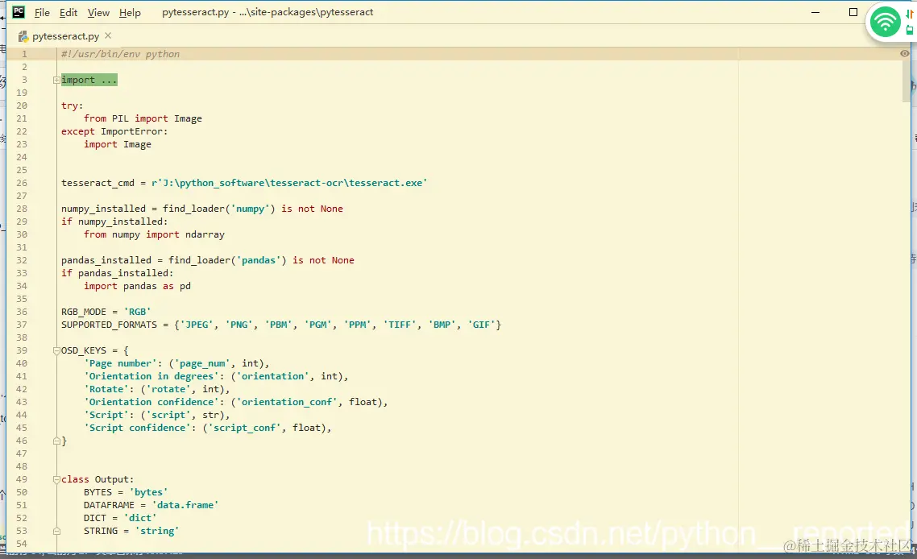The image size is (917, 559).
Task: Click the green battery icon beside Wi-Fi
Action: [x=910, y=30]
